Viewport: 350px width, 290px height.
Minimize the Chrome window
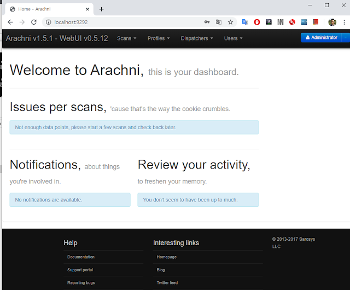pyautogui.click(x=310, y=5)
